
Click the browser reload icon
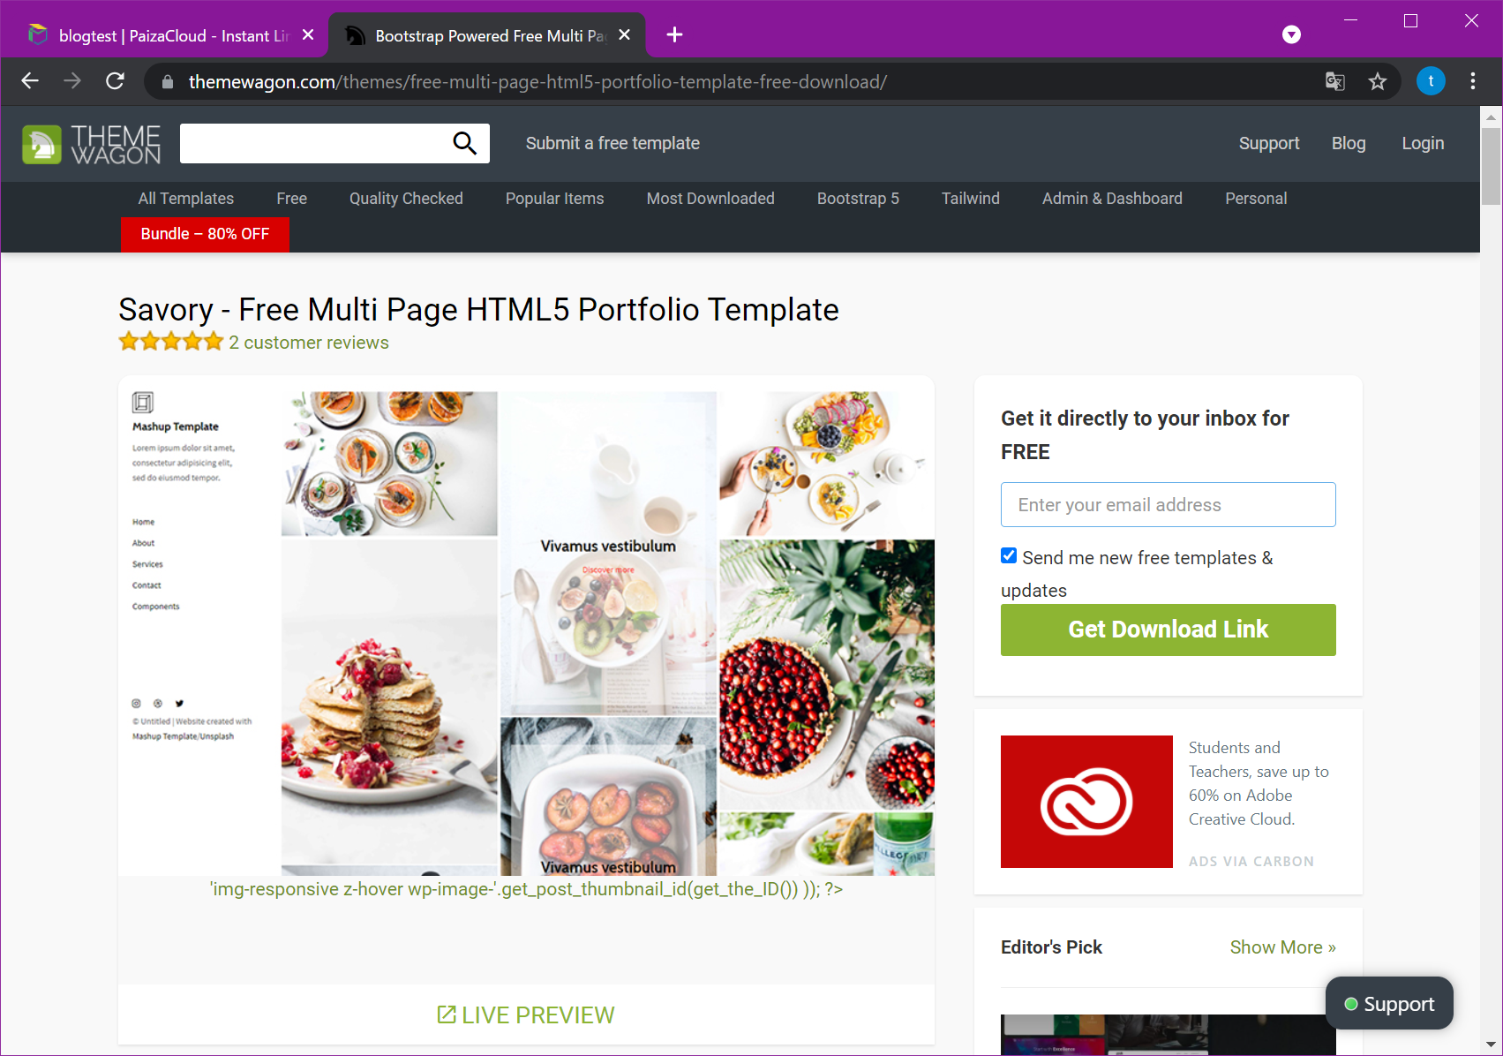[x=115, y=81]
